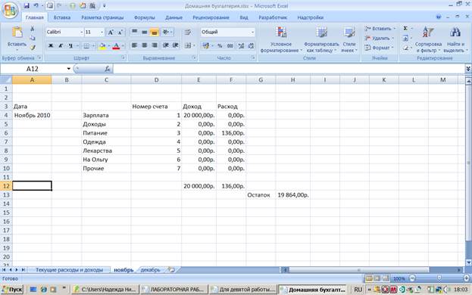Open text orientation options
The width and height of the screenshot is (472, 295).
167,32
